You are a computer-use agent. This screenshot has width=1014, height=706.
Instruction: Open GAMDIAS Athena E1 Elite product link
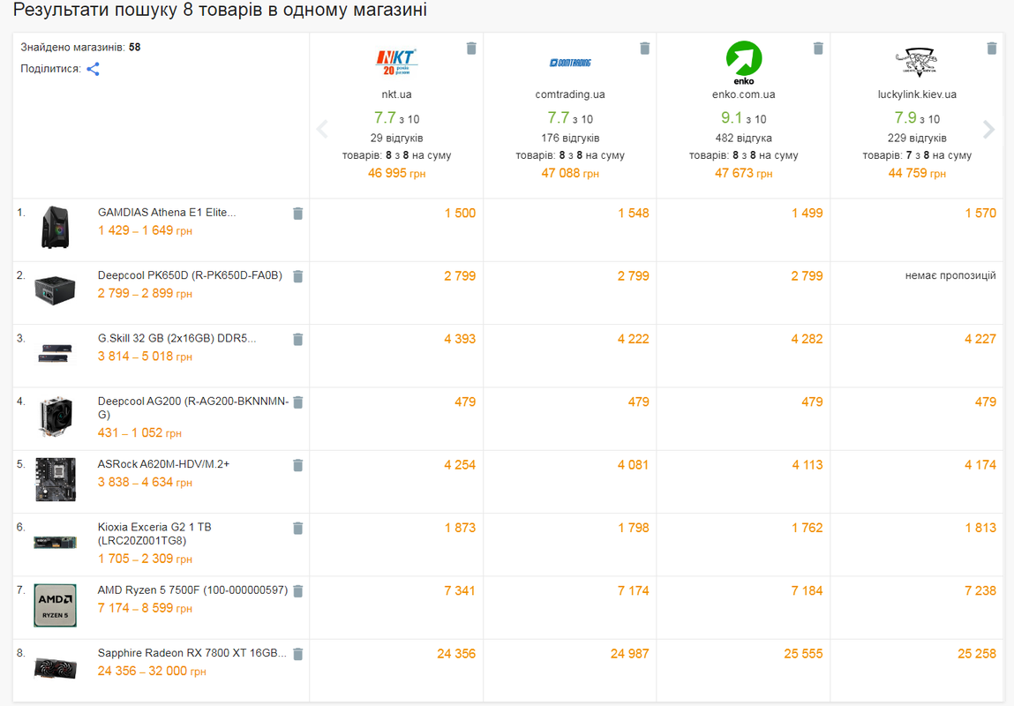167,212
